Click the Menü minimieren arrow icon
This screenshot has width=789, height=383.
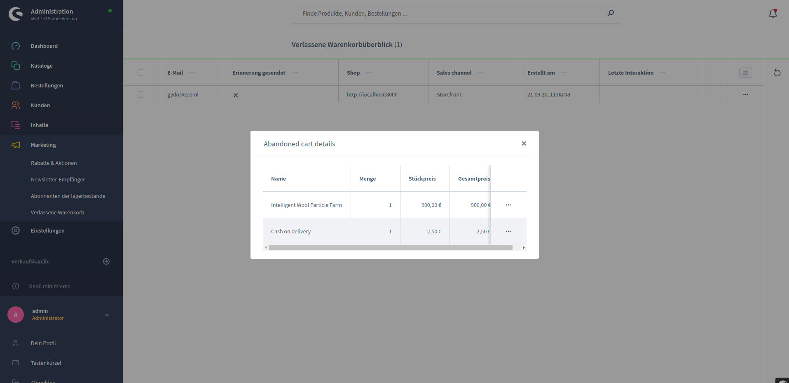pyautogui.click(x=16, y=286)
